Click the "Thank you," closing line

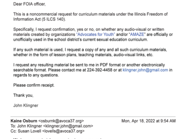(23, 95)
